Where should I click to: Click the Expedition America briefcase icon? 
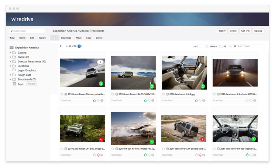pos(11,47)
